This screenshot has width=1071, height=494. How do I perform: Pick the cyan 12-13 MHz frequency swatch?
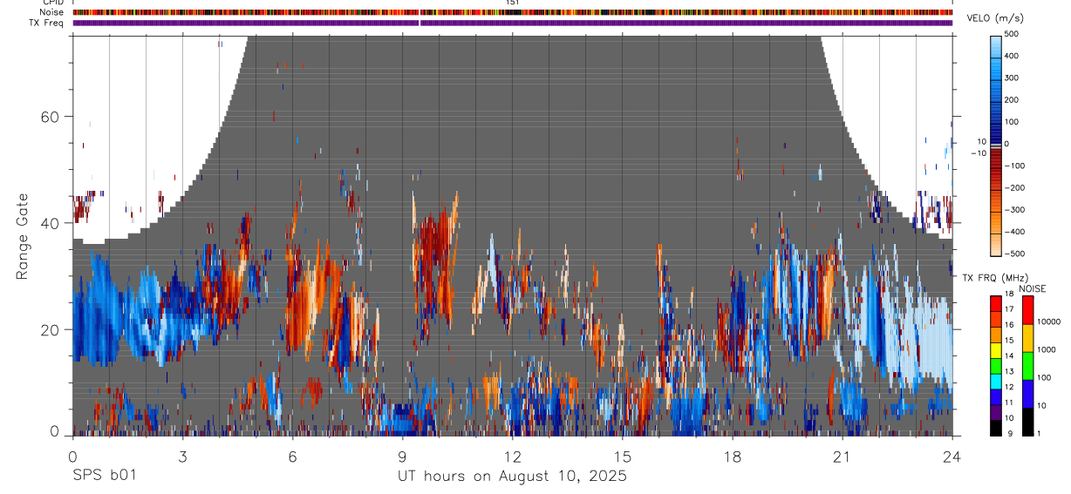(996, 380)
